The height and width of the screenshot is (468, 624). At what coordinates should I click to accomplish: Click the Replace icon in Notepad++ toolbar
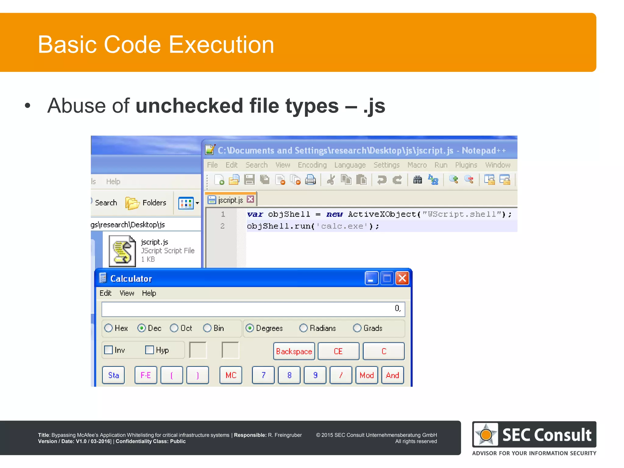pyautogui.click(x=433, y=180)
